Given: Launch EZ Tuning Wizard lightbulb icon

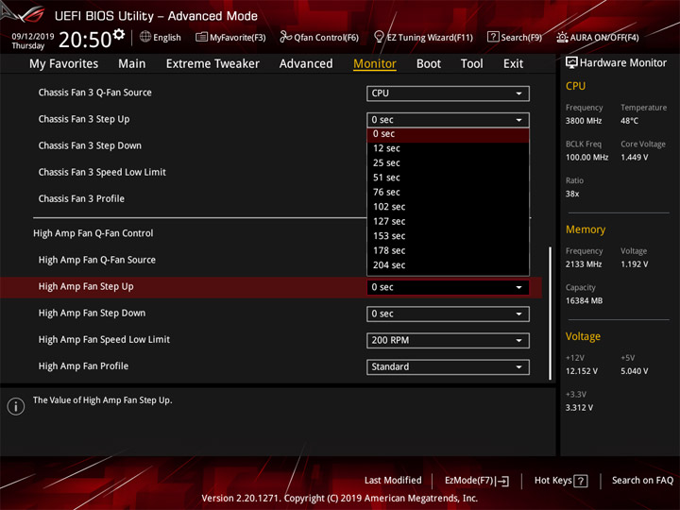Looking at the screenshot, I should tap(379, 37).
